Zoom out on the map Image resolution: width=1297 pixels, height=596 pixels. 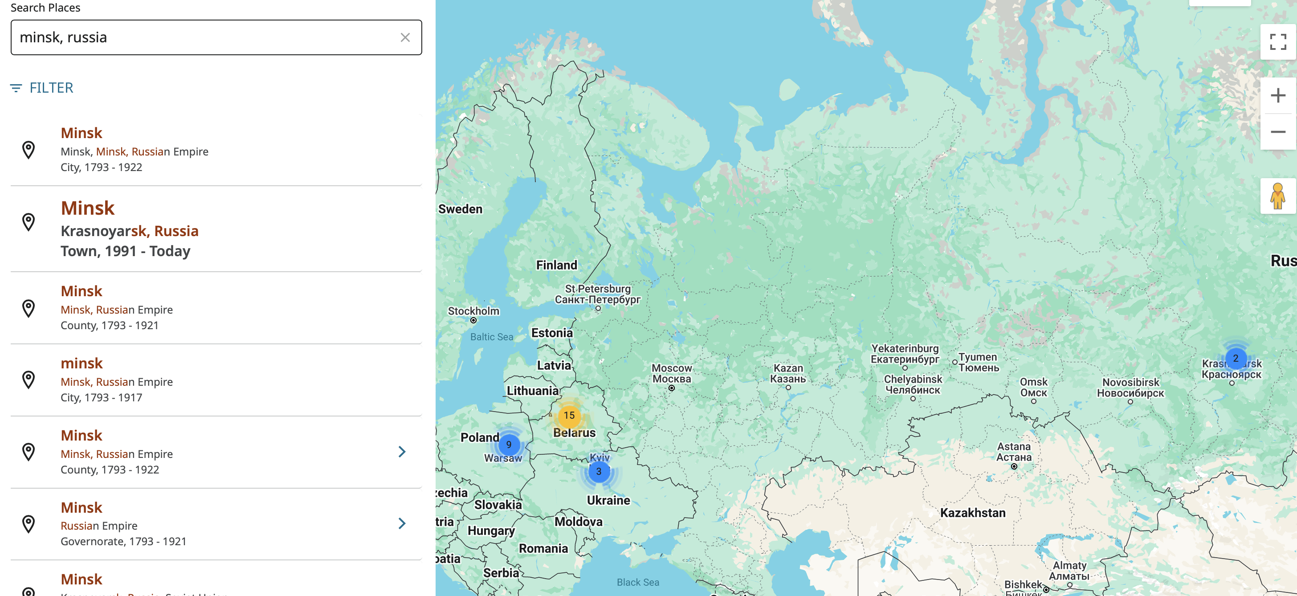tap(1277, 132)
